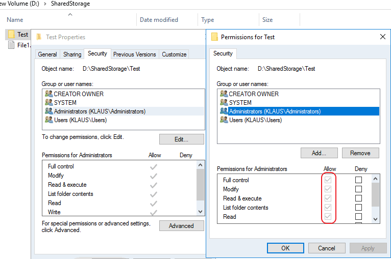Open the Previous Versions tab
Viewport: 391px width, 259px height.
(x=135, y=54)
